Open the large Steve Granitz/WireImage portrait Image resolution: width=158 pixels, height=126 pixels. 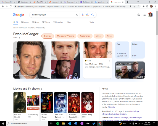tap(32, 60)
